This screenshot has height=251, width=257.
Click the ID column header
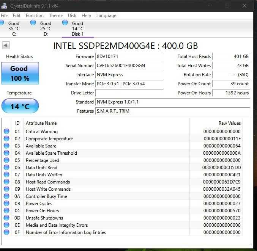[x=17, y=123]
